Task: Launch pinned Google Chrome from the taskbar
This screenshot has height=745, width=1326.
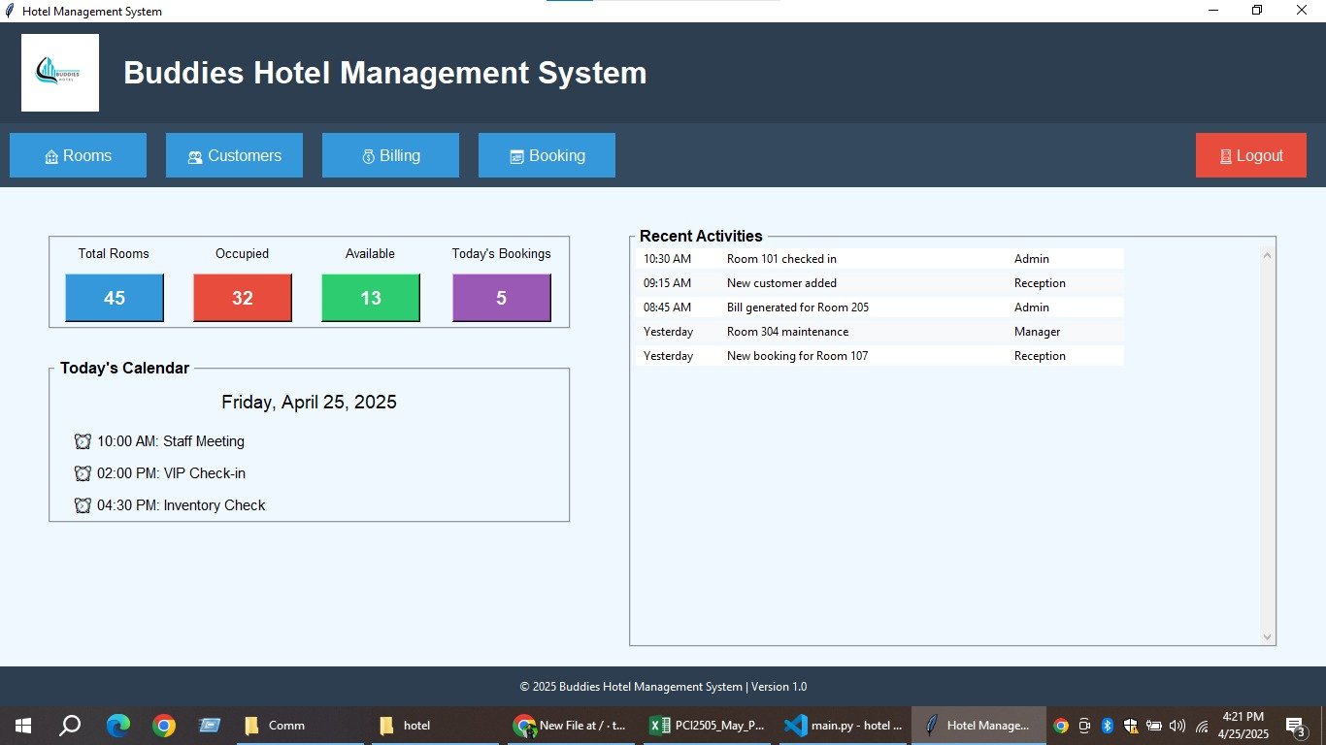Action: click(x=164, y=726)
